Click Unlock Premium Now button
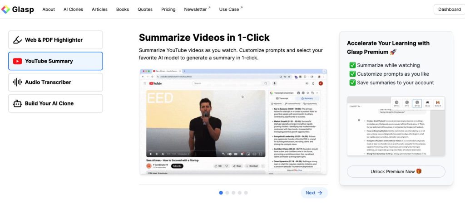 pos(396,172)
